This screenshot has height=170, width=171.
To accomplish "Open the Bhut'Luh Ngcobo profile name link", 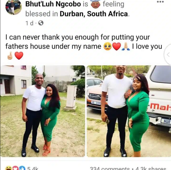I will point(53,4).
